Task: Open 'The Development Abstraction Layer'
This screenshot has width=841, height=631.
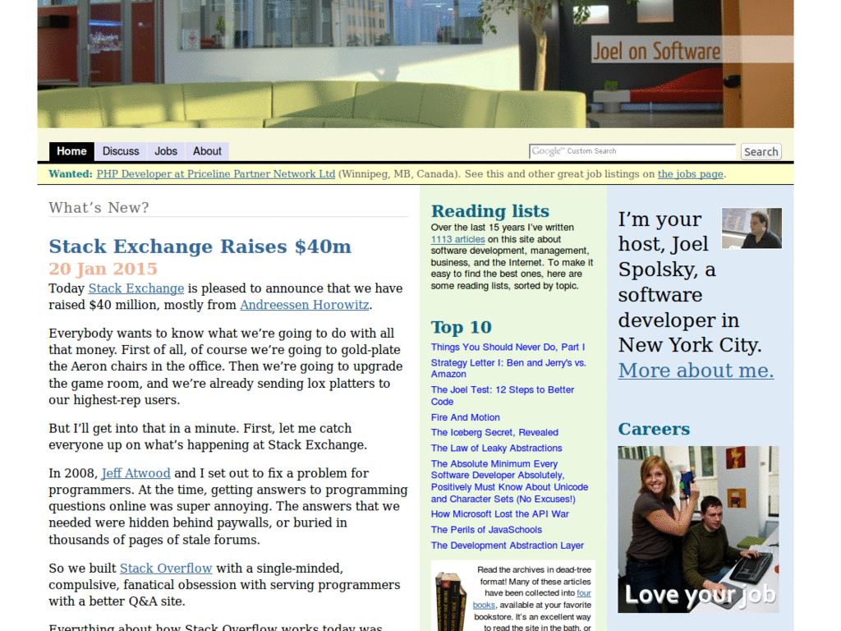Action: click(x=507, y=546)
